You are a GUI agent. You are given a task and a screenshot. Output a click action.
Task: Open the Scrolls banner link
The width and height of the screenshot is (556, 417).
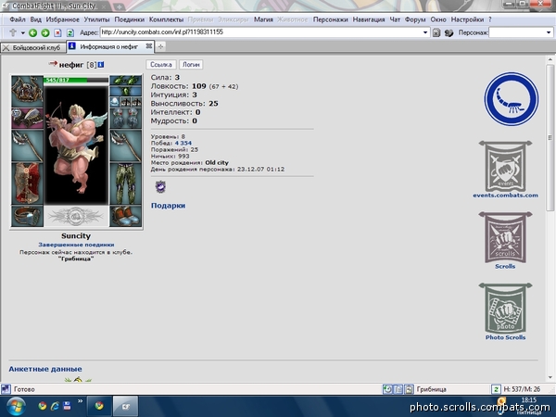(x=505, y=241)
